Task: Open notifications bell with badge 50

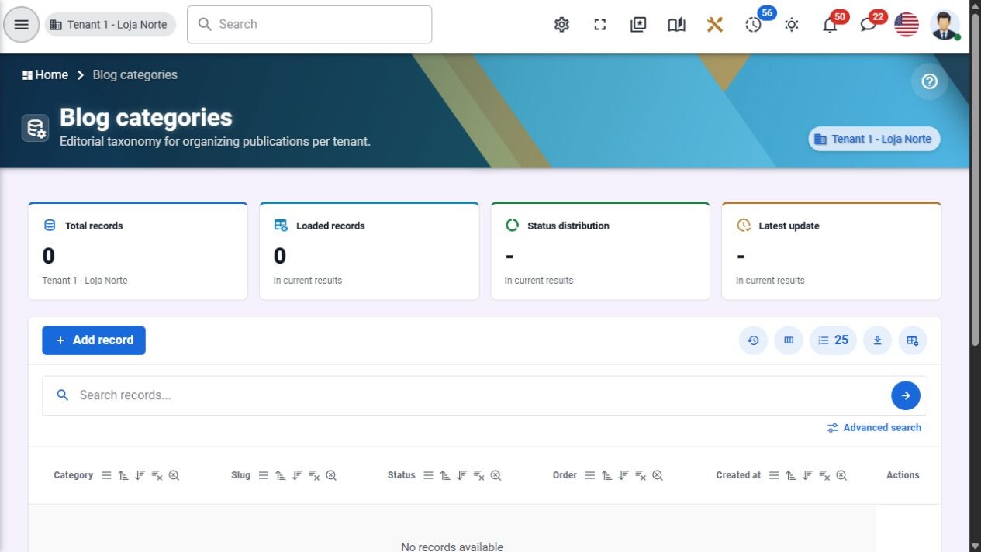Action: click(830, 25)
